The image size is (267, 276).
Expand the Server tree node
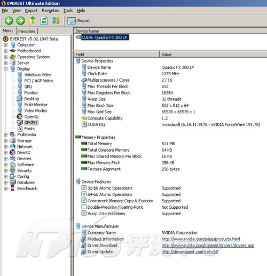click(x=6, y=63)
